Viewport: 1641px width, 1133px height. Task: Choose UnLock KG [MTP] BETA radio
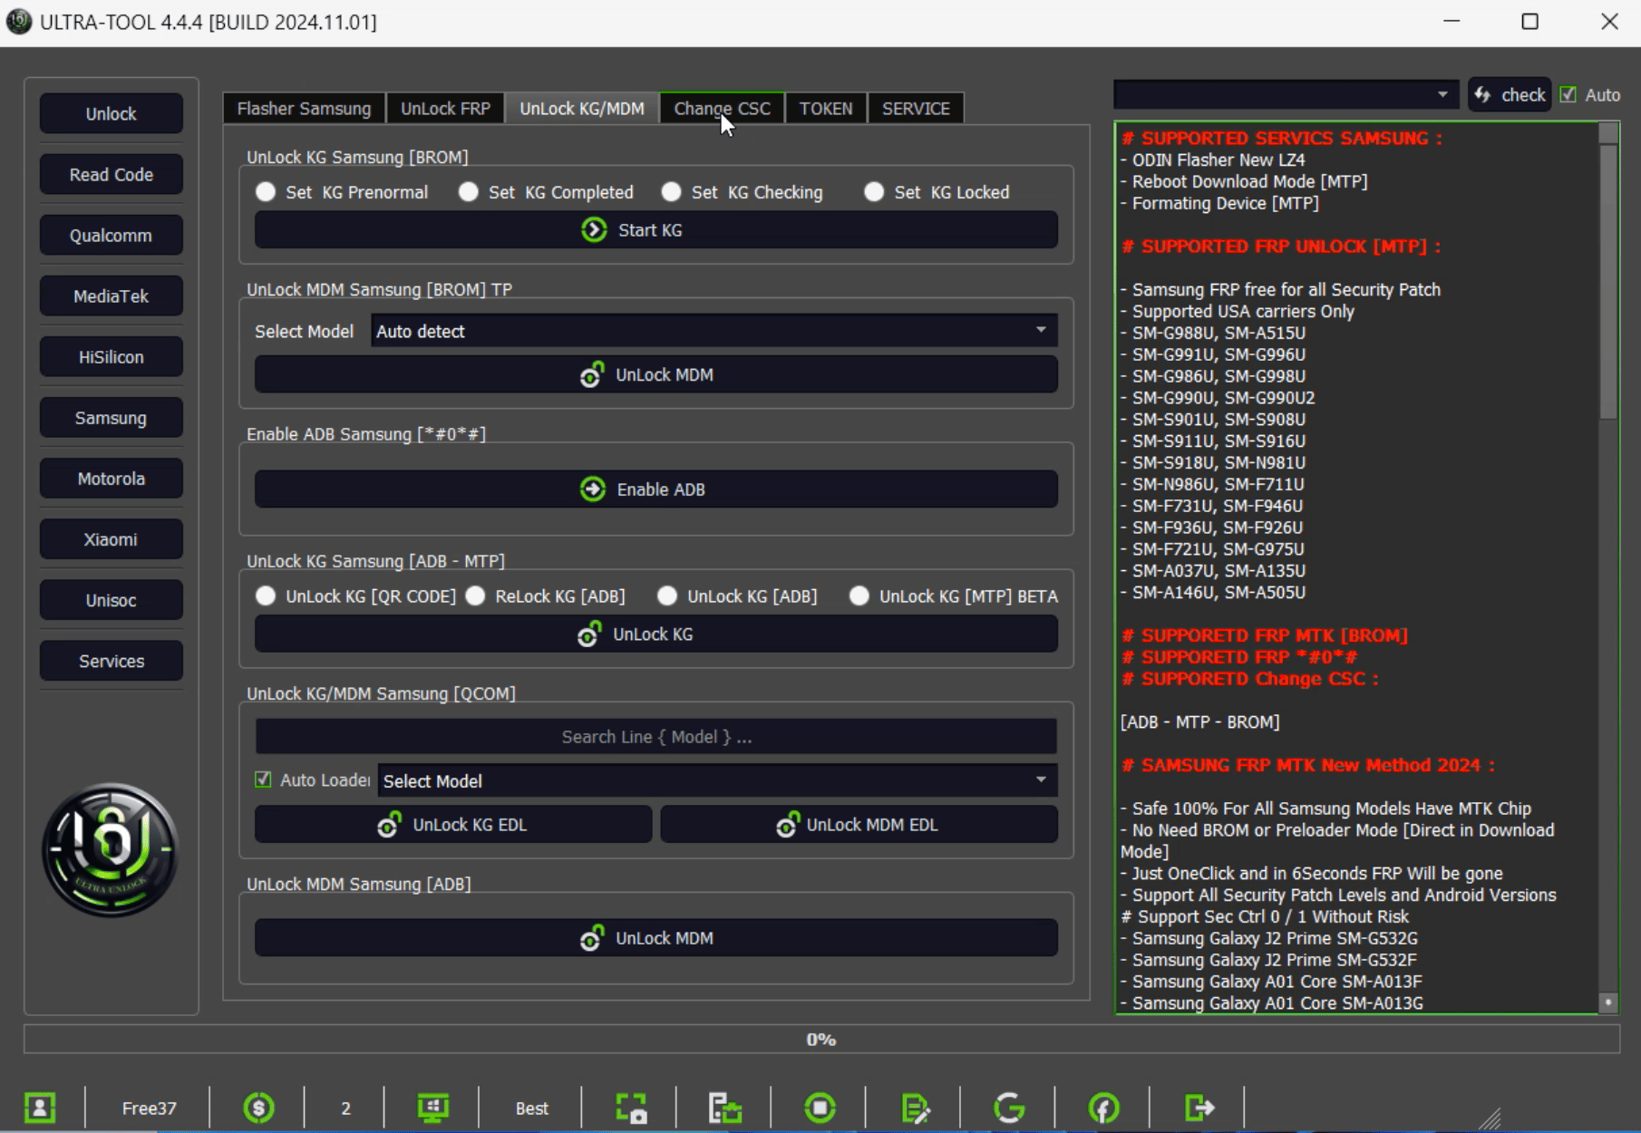pos(859,596)
